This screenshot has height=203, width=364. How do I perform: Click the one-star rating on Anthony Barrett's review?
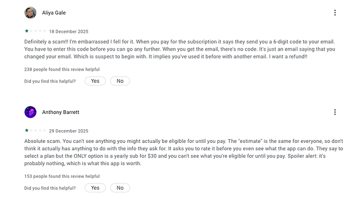click(35, 130)
